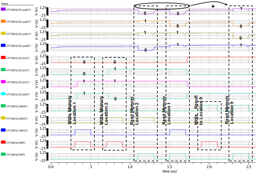Click the cyan D_in(0) color swatch
Screen dimensions: 257x174
tap(4, 94)
